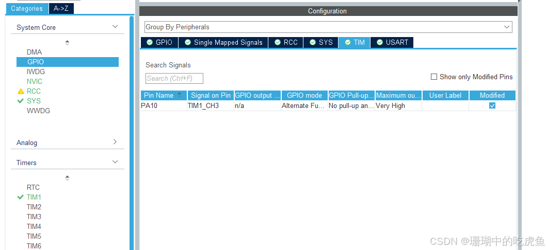
Task: Open the Group By Peripherals dropdown
Action: pyautogui.click(x=328, y=27)
